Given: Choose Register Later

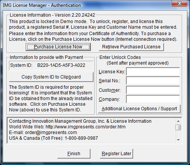Looking at the screenshot, I should pos(116,154).
